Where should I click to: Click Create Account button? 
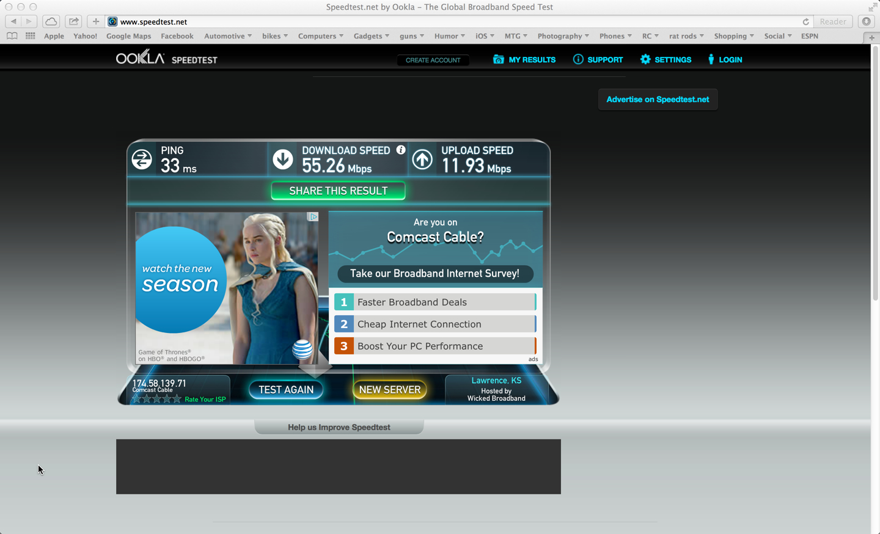433,60
